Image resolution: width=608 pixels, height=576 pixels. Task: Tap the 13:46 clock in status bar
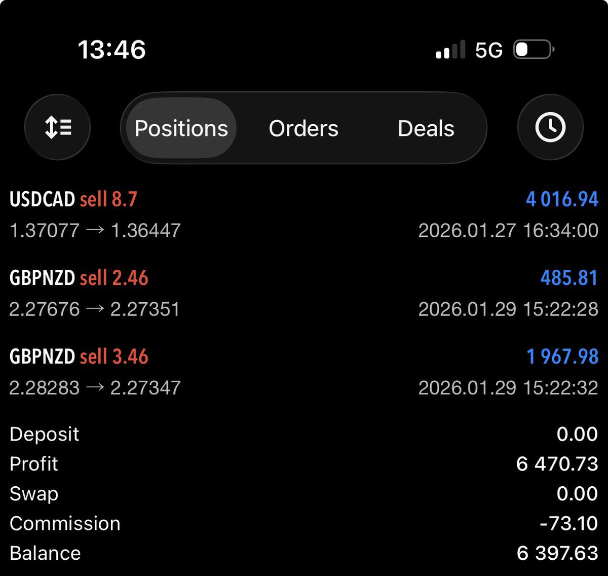(111, 50)
